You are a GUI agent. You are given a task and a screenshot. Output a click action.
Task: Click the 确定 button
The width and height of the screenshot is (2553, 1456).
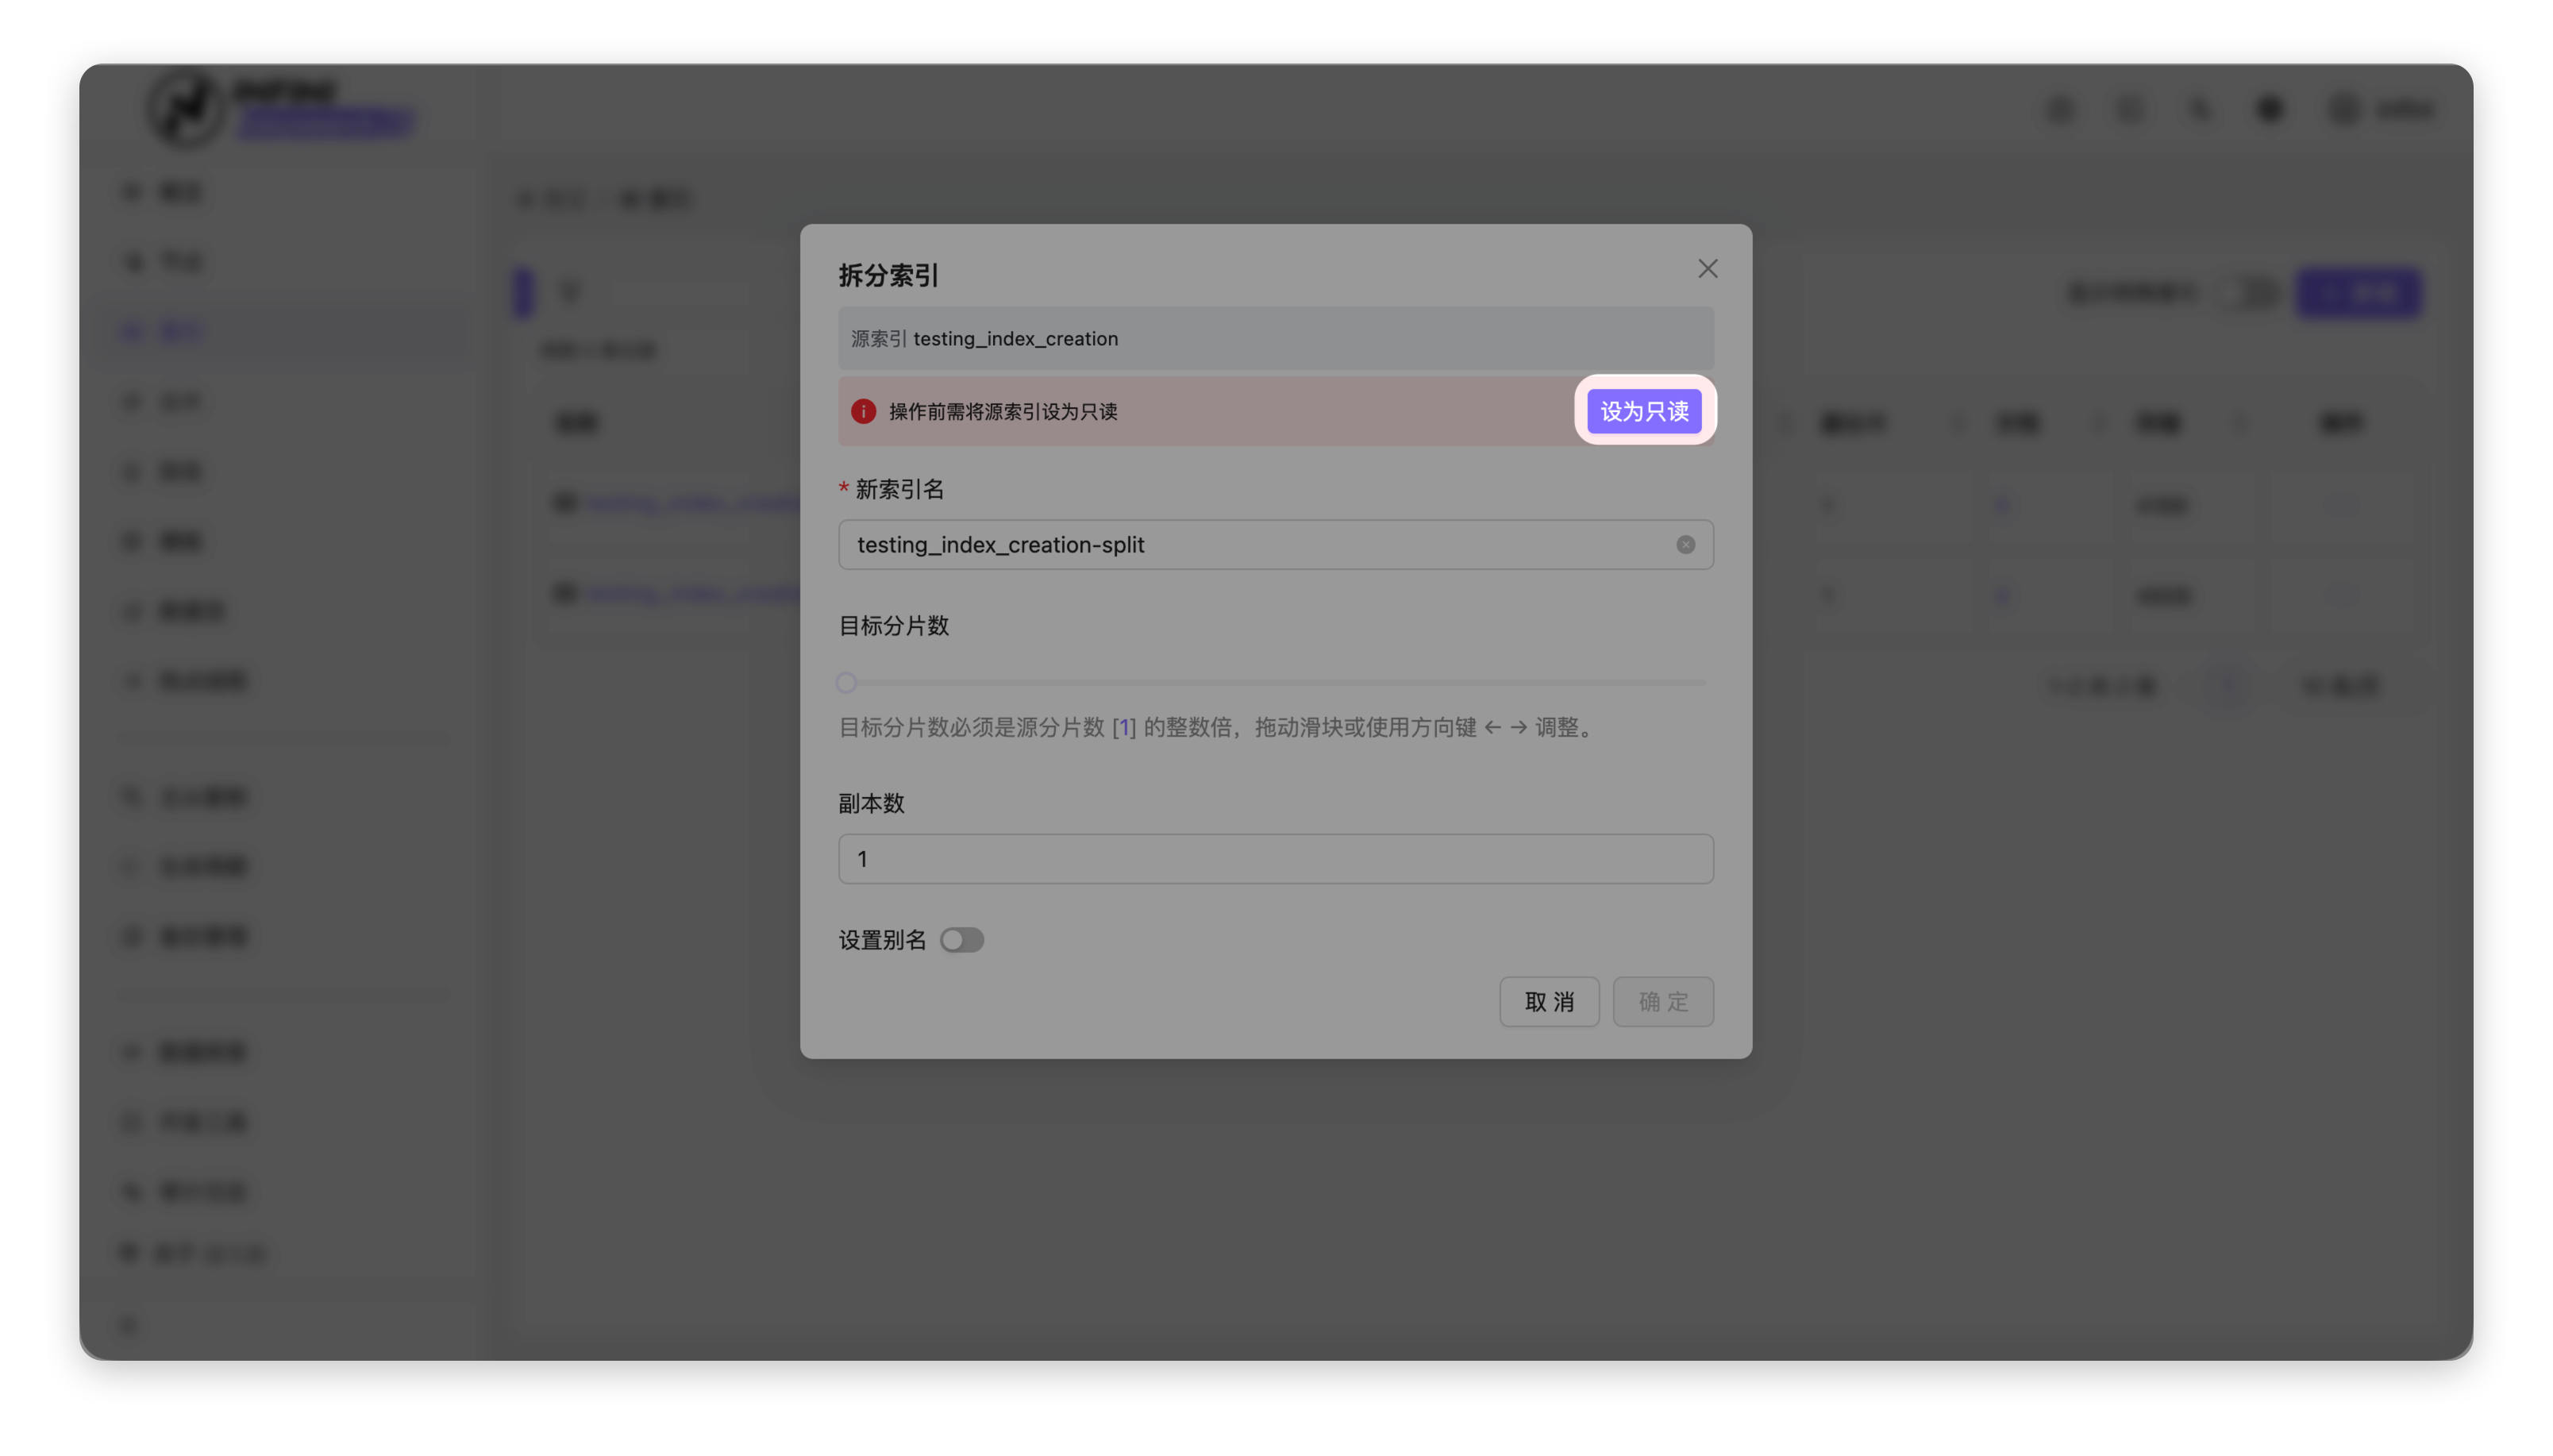(1662, 1001)
